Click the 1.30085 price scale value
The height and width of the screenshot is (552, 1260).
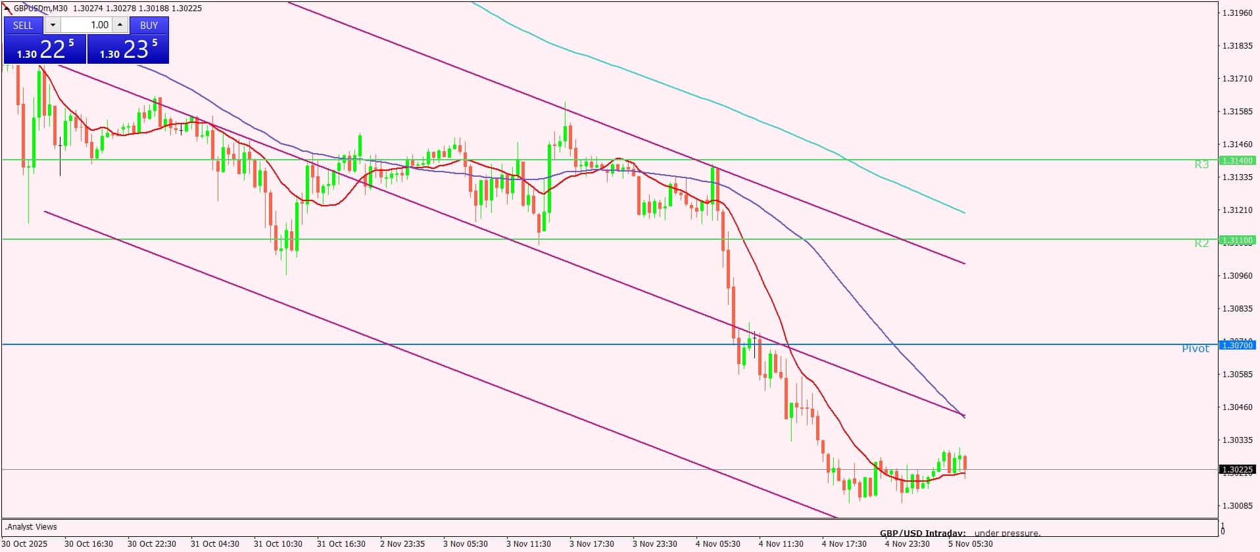[1237, 505]
